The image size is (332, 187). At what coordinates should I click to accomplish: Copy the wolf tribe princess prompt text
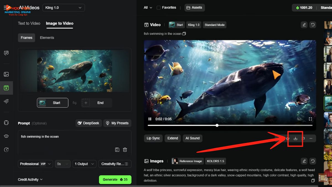coord(313,181)
